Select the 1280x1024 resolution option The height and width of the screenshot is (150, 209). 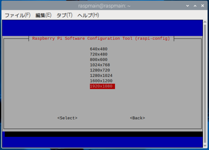101,76
